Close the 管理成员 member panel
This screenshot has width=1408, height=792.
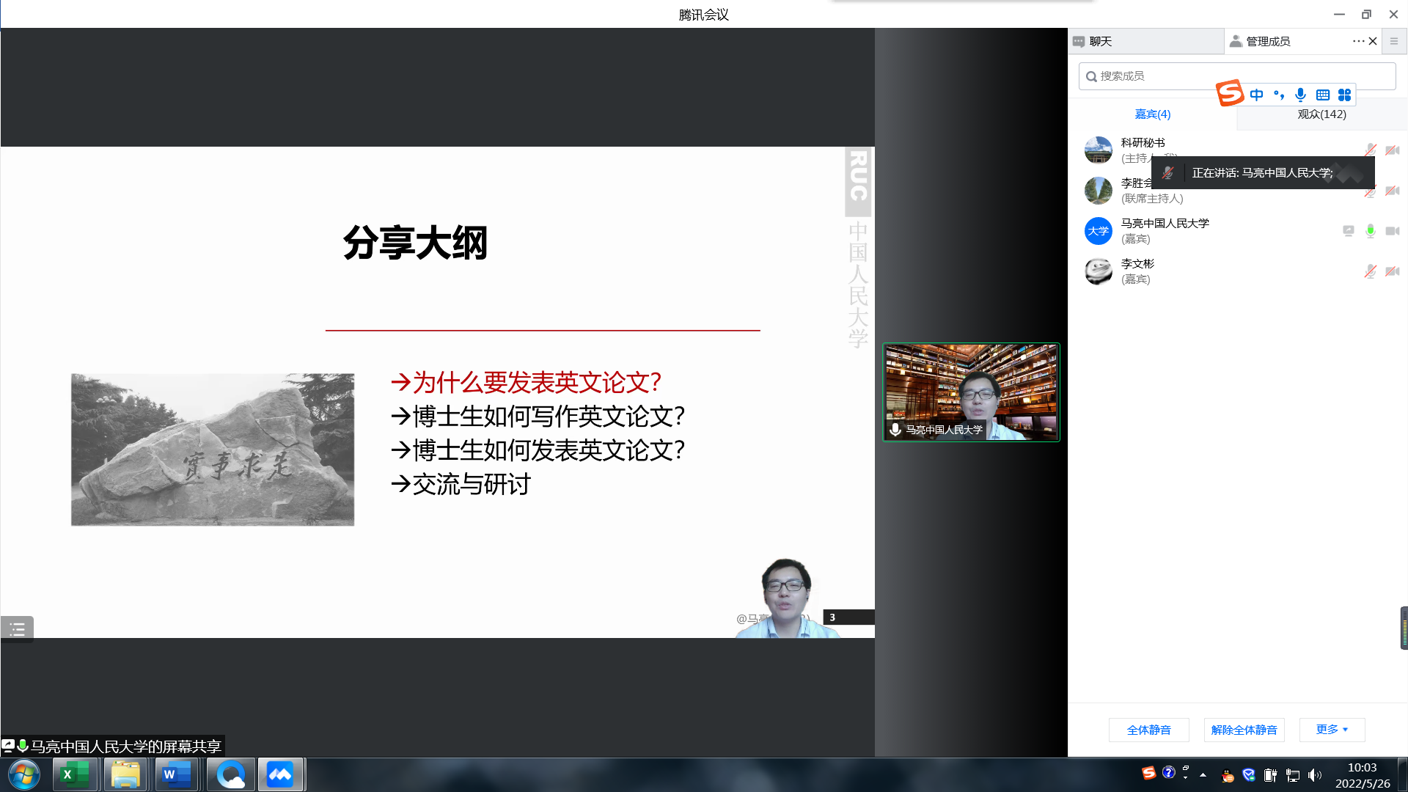point(1373,41)
